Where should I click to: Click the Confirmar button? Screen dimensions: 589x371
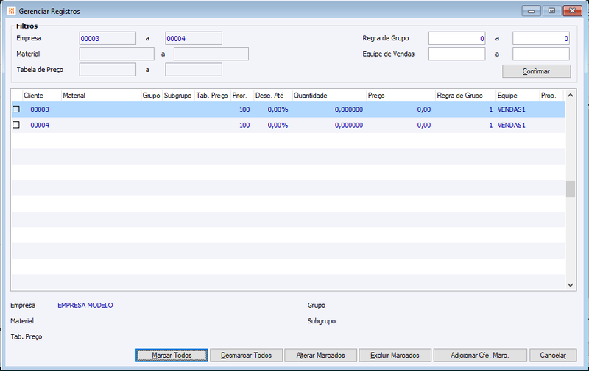pyautogui.click(x=536, y=71)
